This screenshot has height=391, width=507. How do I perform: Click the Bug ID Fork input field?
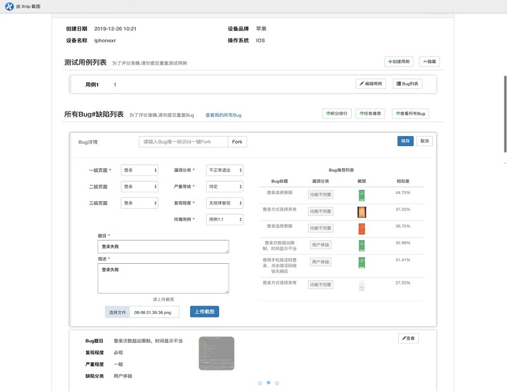183,142
